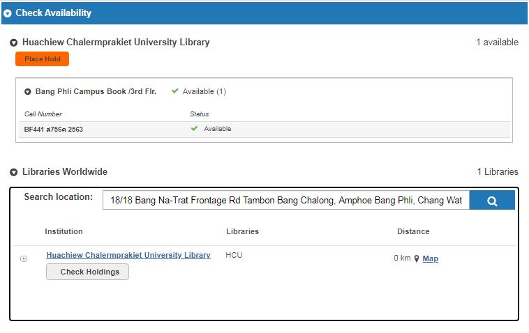Viewport: 529px width, 333px height.
Task: Click the Check Holdings button
Action: (88, 272)
